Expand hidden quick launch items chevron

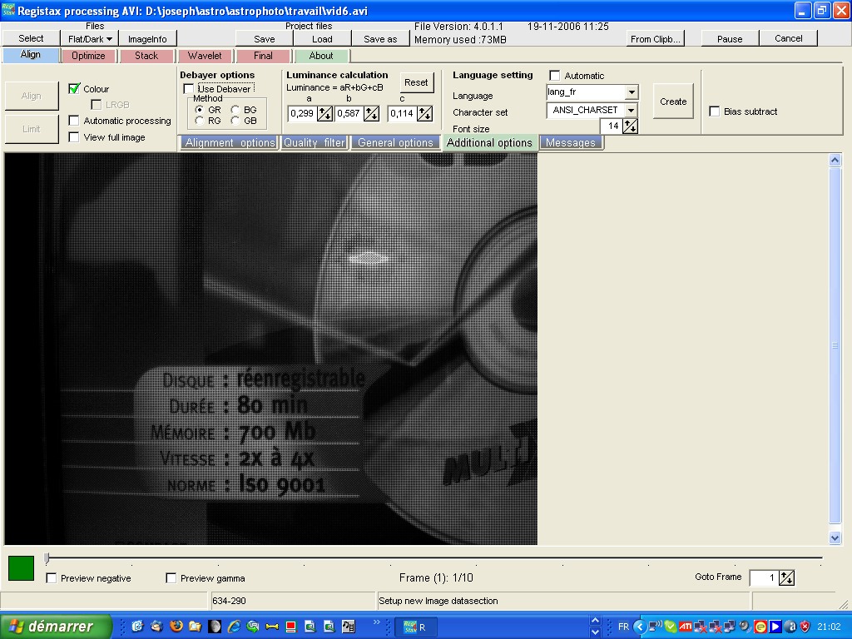(x=377, y=622)
